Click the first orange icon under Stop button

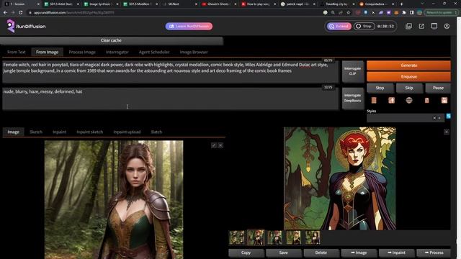(374, 101)
